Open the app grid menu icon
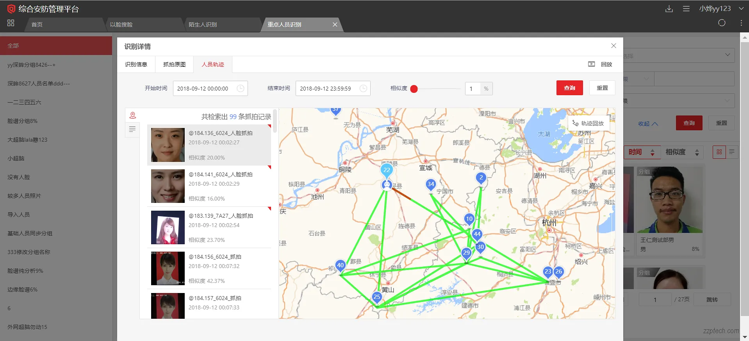The height and width of the screenshot is (341, 749). click(11, 23)
